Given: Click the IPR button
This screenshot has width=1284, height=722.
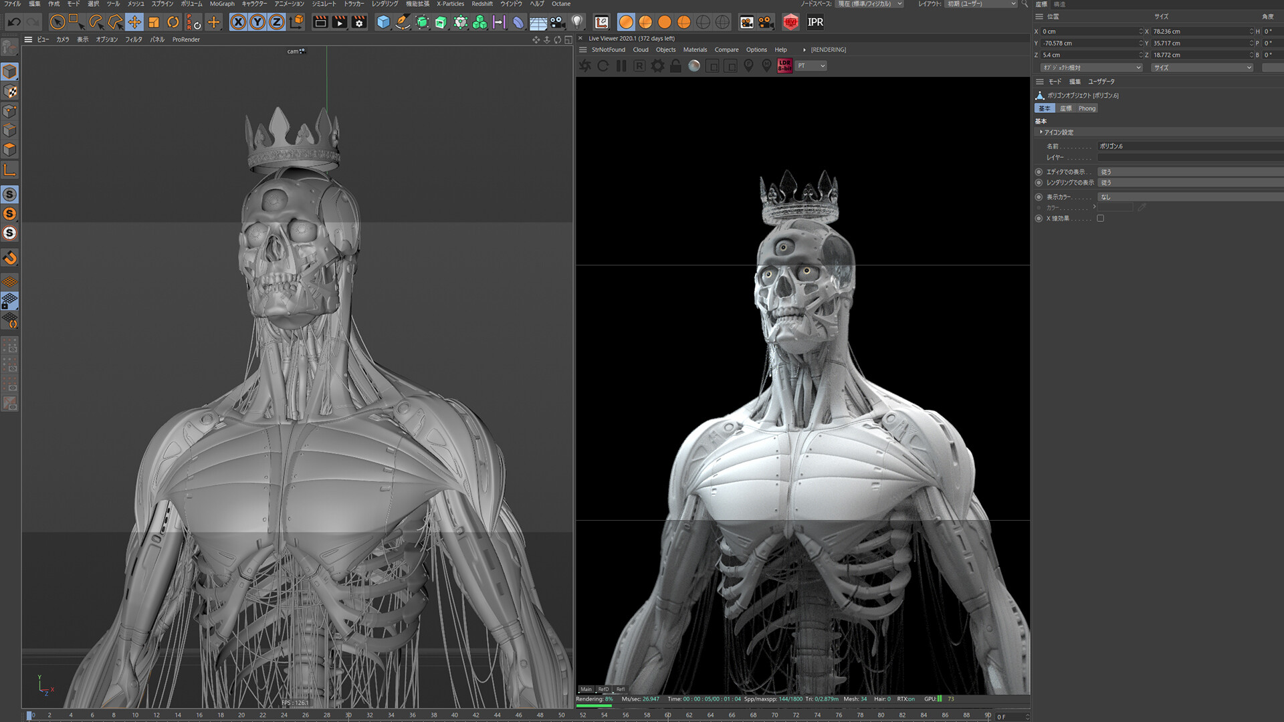Looking at the screenshot, I should coord(815,22).
